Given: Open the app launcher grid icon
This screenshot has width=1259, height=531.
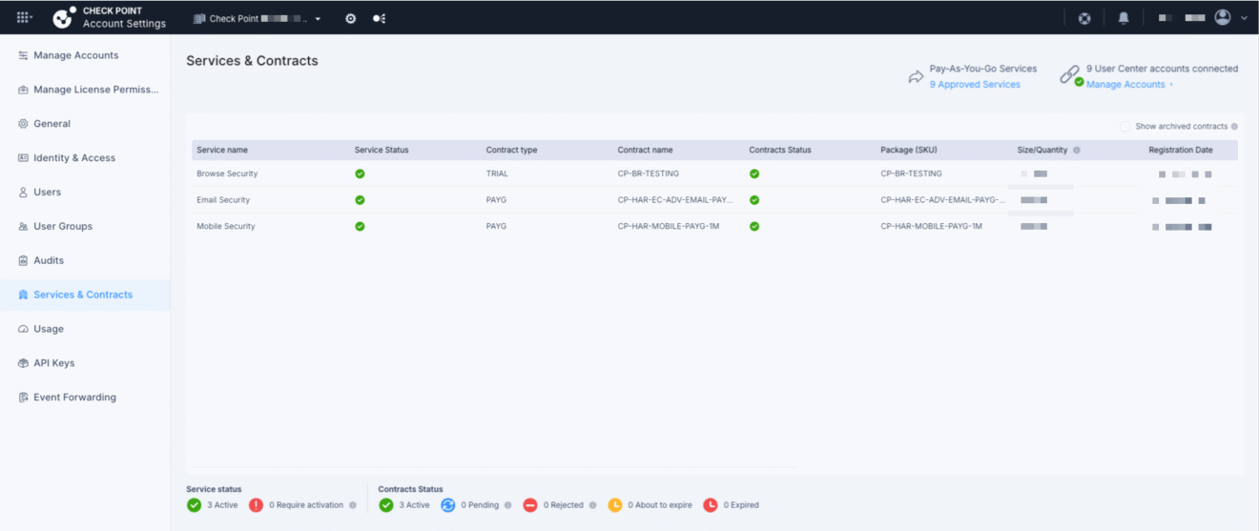Looking at the screenshot, I should 23,17.
